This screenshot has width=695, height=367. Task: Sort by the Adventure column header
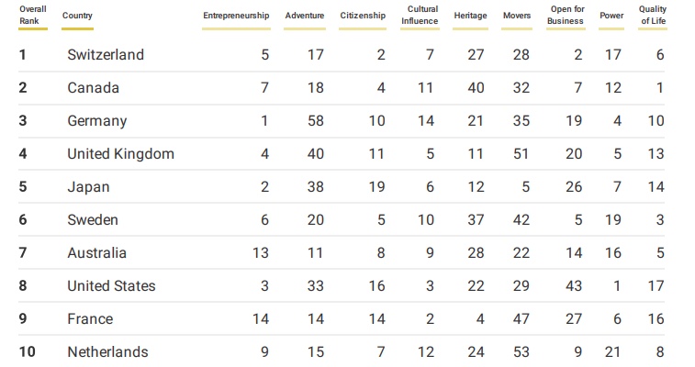coord(305,16)
